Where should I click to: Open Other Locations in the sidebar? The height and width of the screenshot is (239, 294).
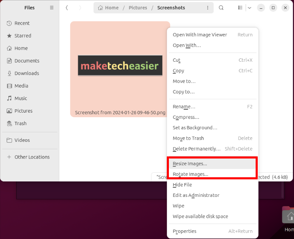30,157
